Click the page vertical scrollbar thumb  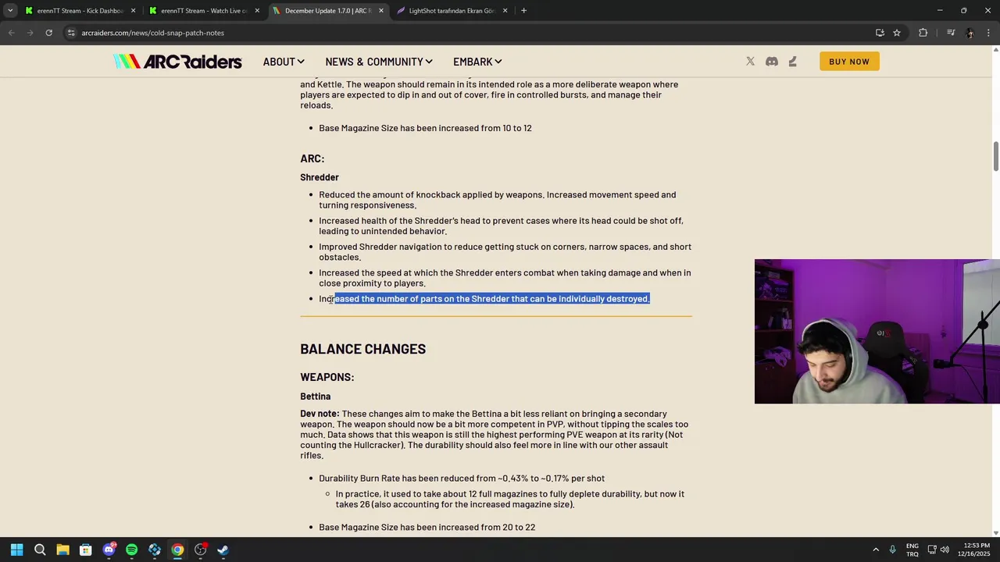point(995,155)
